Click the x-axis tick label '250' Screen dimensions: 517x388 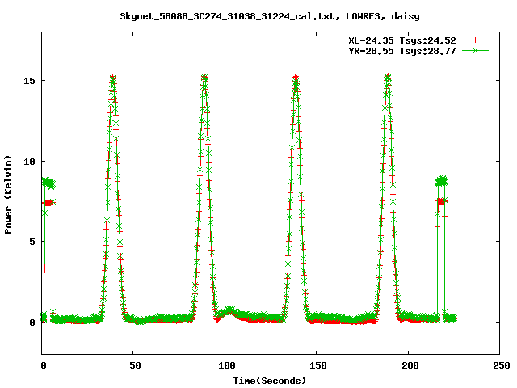[x=502, y=365]
